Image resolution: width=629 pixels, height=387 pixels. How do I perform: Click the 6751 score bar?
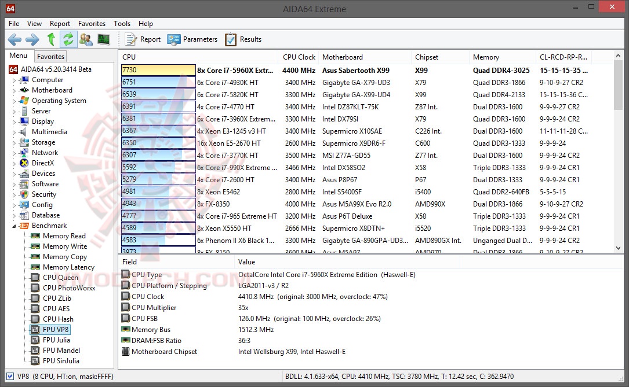[x=158, y=82]
